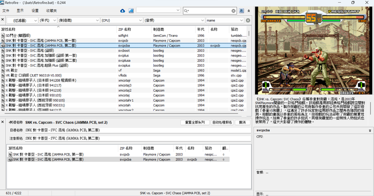Reset filters with the gray circled X
This screenshot has width=374, height=196.
point(248,21)
